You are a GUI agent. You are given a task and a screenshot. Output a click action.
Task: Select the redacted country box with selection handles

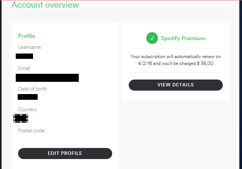[21, 118]
